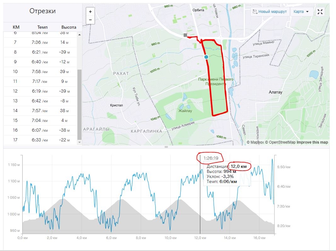The height and width of the screenshot is (251, 336).
Task: Open Improve this map link
Action: [312, 142]
